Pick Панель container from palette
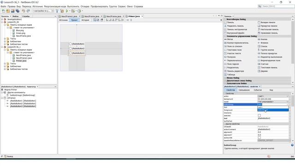Image resolution: width=295 pixels, height=166 pixels. (x=229, y=22)
